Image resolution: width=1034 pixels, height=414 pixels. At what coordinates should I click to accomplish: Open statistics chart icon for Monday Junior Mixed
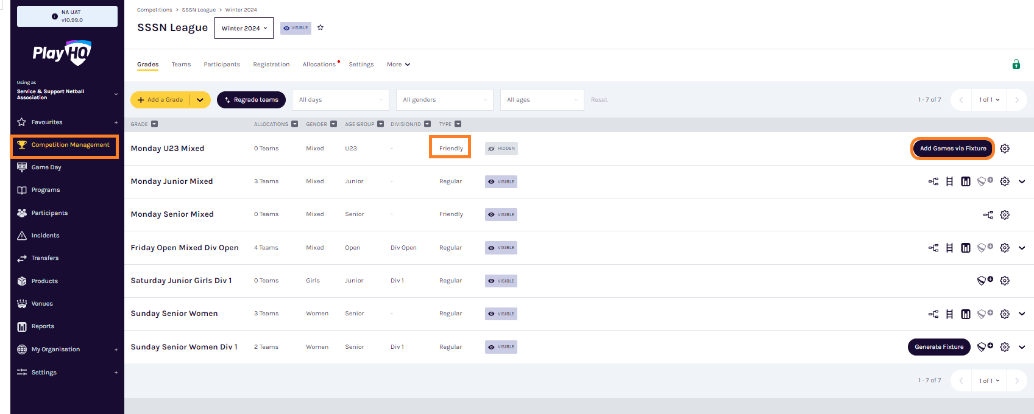(x=966, y=181)
